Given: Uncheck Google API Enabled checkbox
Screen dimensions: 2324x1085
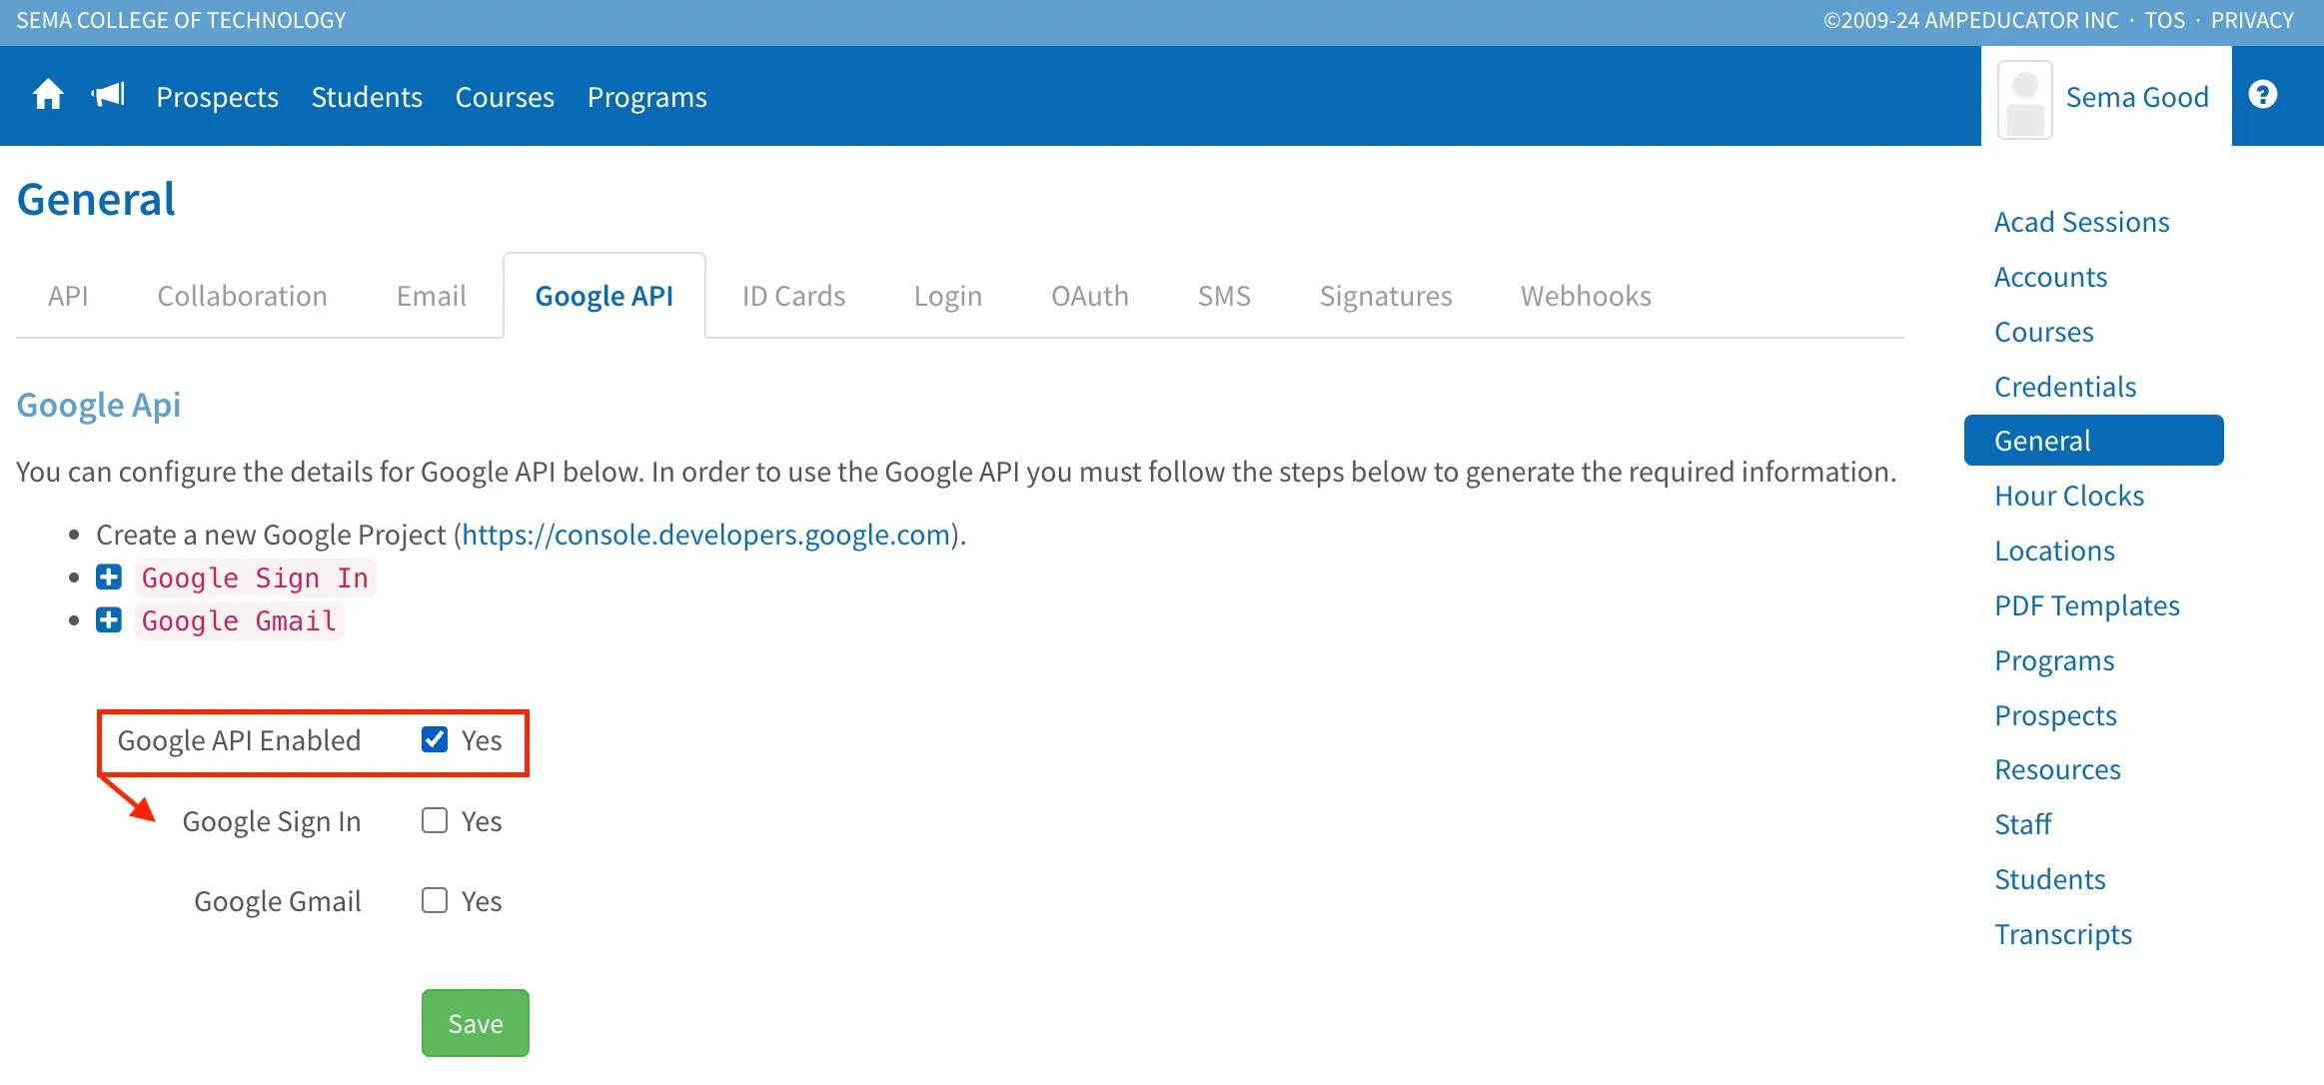Looking at the screenshot, I should pyautogui.click(x=435, y=739).
